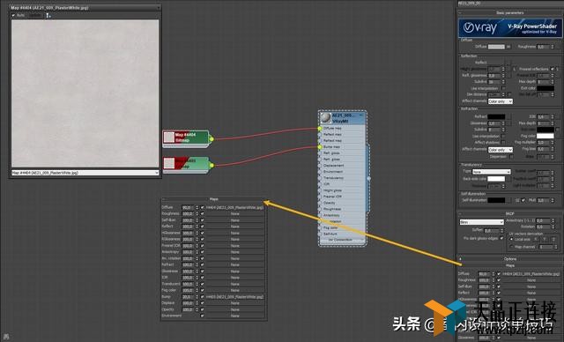Click the Fog color swatch
This screenshot has width=564, height=342.
tap(545, 136)
